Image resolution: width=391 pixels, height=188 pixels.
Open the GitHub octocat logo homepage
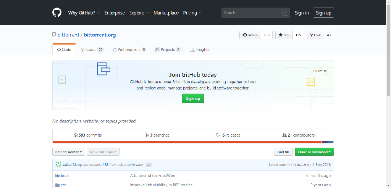[x=57, y=13]
